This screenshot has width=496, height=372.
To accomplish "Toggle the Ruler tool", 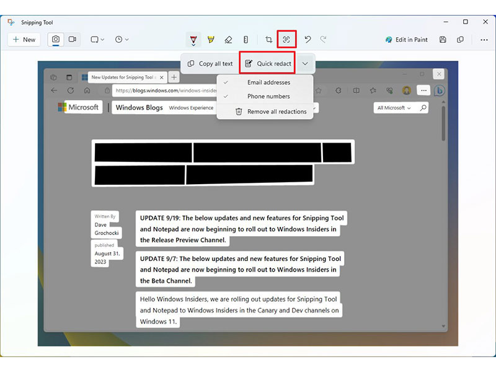I will [x=246, y=40].
